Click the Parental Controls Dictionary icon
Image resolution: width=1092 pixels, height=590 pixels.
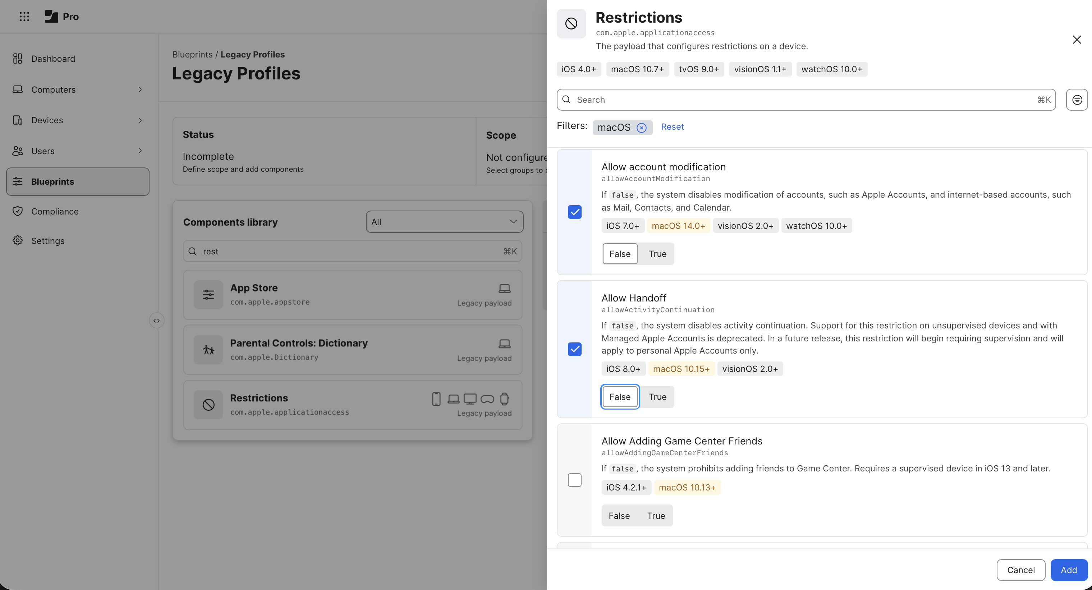pyautogui.click(x=208, y=350)
